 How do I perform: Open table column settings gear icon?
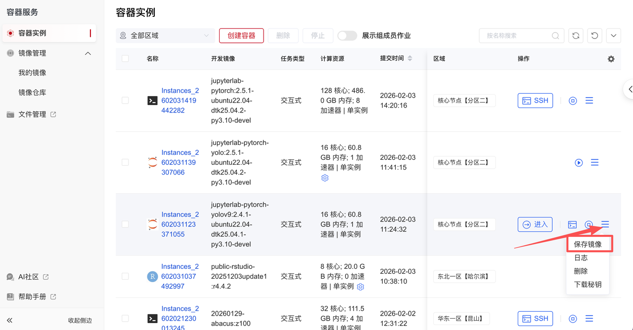[611, 59]
